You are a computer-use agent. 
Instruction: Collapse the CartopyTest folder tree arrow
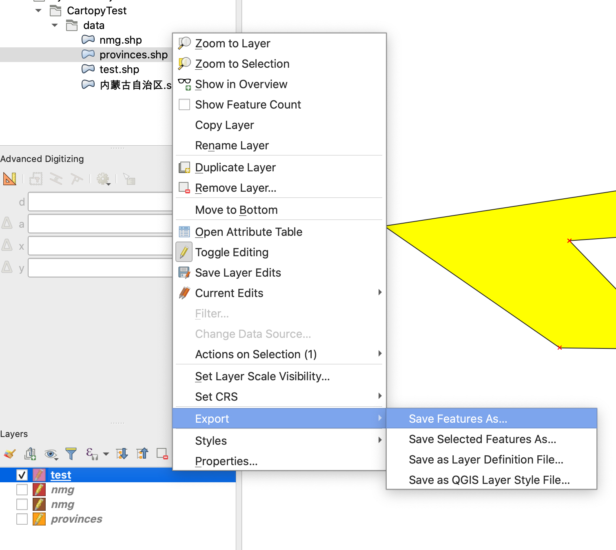point(38,11)
